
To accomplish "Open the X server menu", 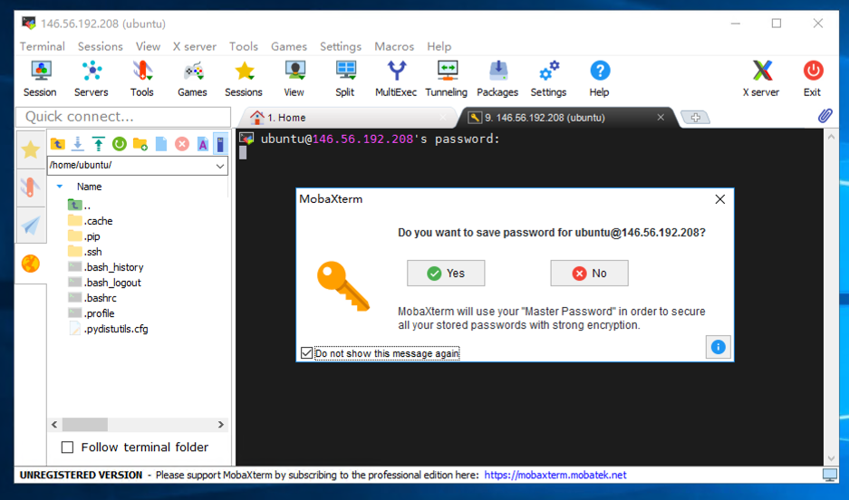I will point(195,46).
